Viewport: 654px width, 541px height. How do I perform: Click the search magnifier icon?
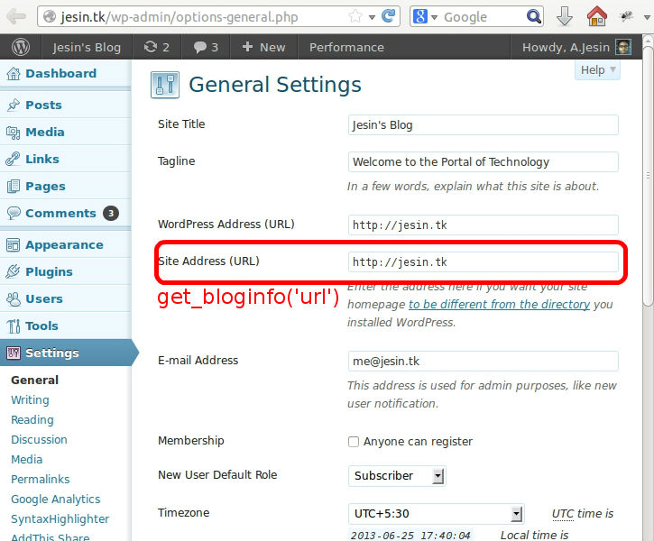tap(533, 16)
